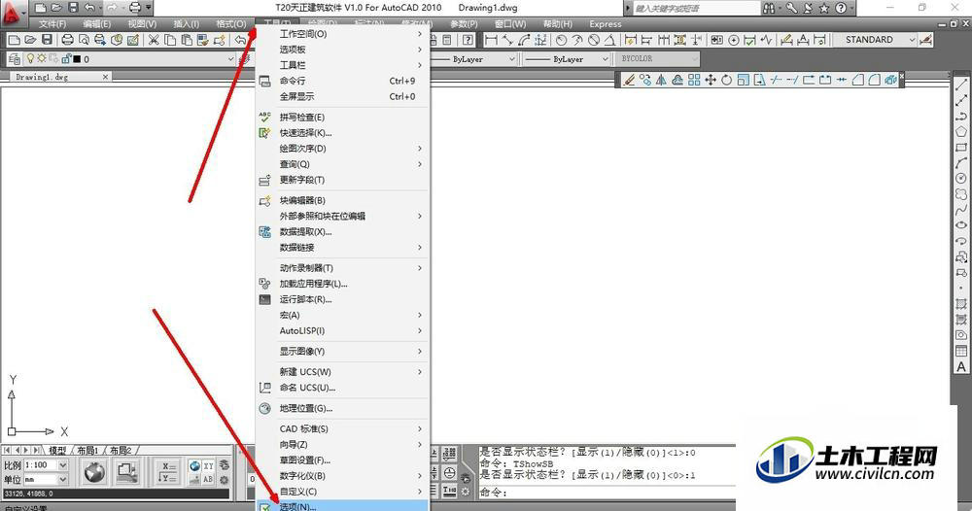972x511 pixels.
Task: Click the Copy icon in standard toolbar
Action: [x=170, y=40]
